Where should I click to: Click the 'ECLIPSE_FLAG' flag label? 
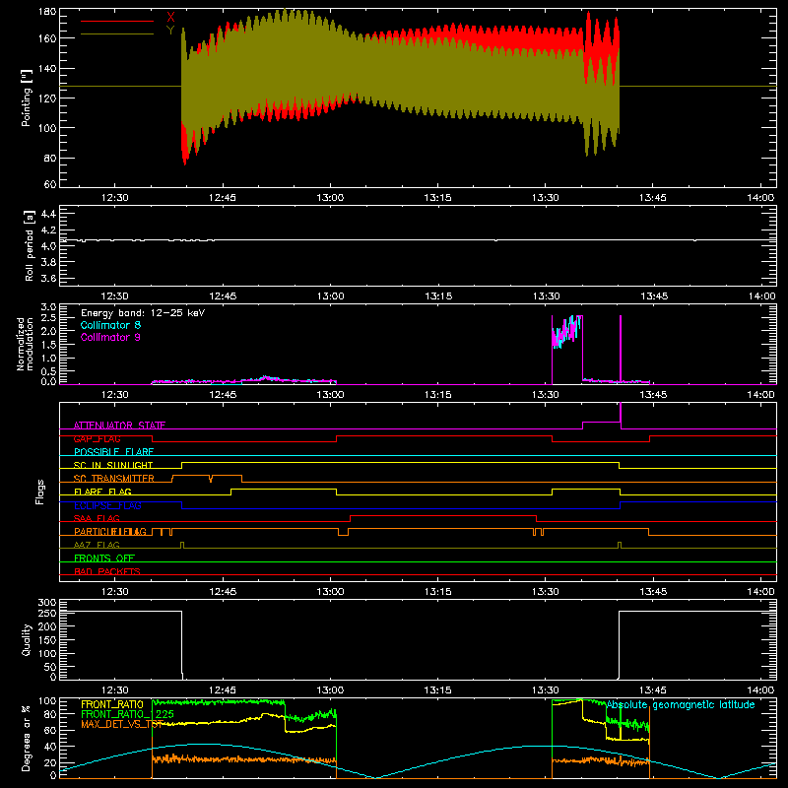click(107, 505)
